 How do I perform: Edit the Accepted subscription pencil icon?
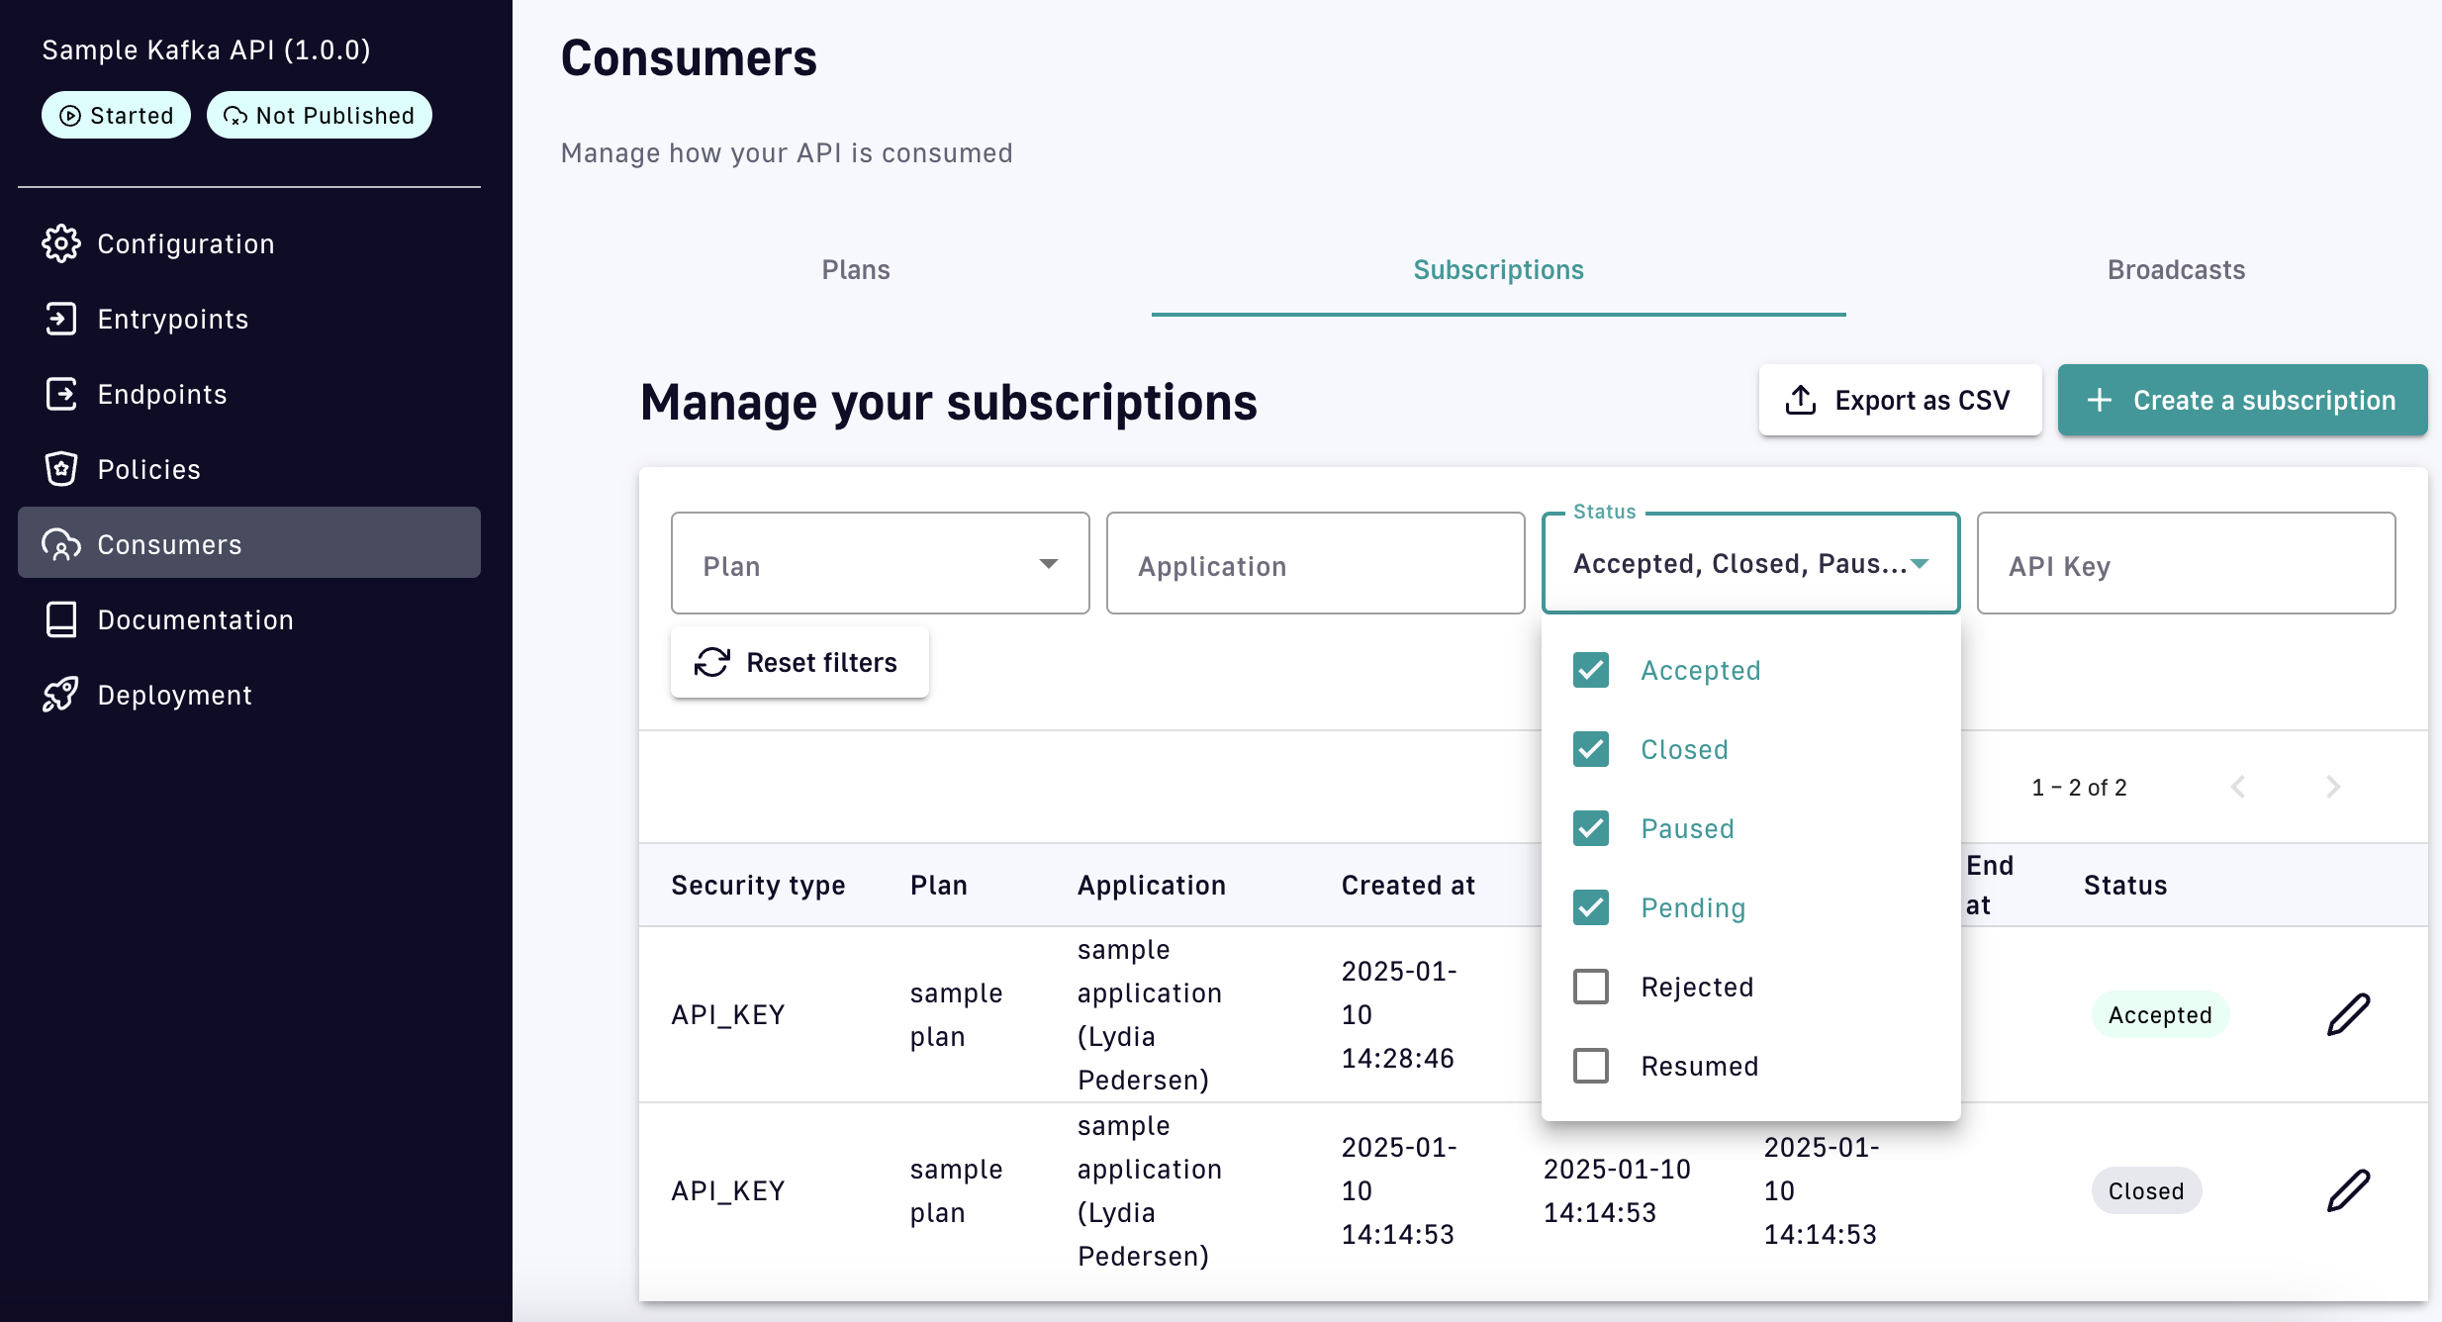(x=2348, y=1014)
